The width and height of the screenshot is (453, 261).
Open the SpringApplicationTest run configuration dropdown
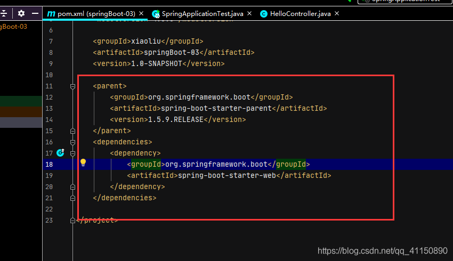405,1
